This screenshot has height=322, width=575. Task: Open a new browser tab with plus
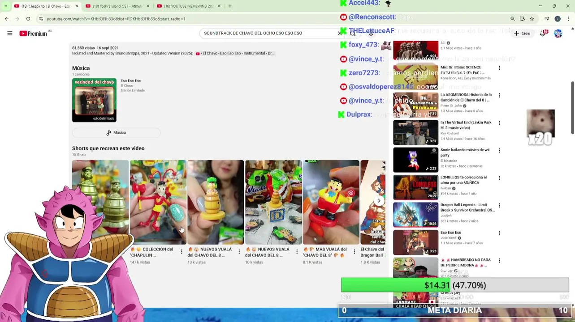pyautogui.click(x=230, y=6)
